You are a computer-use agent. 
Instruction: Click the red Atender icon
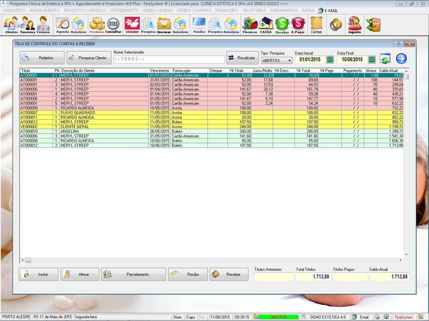click(132, 25)
